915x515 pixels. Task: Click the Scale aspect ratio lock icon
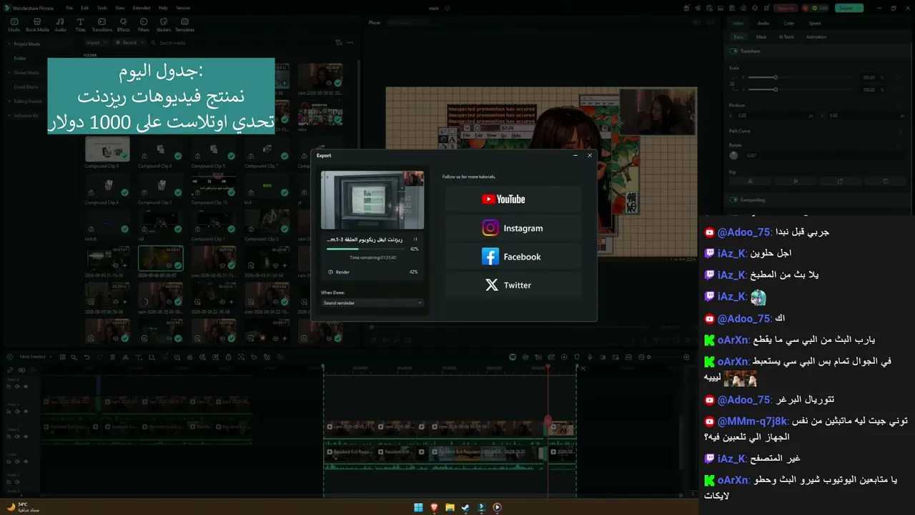[x=731, y=84]
